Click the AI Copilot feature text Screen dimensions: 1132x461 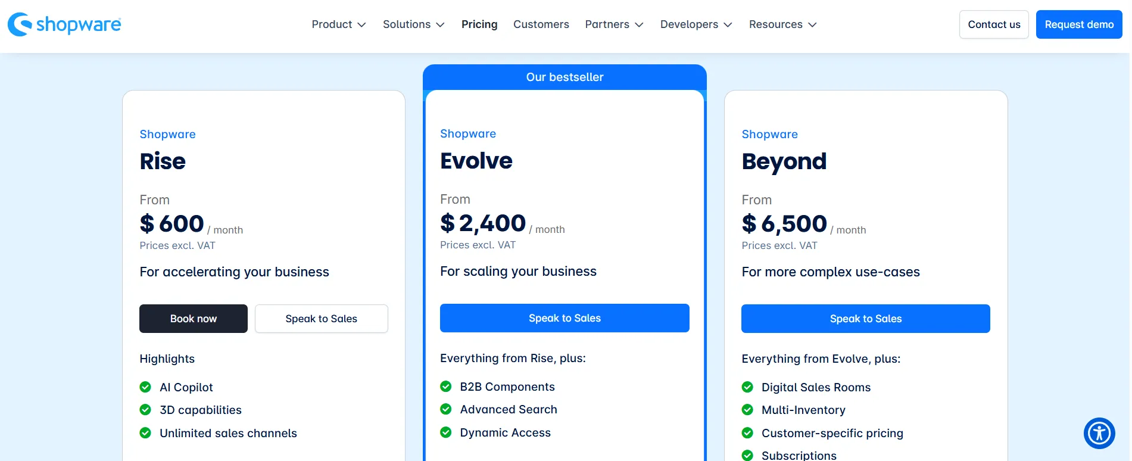186,387
